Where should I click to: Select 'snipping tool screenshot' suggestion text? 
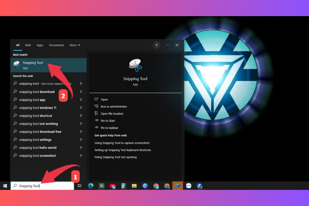[x=37, y=155]
